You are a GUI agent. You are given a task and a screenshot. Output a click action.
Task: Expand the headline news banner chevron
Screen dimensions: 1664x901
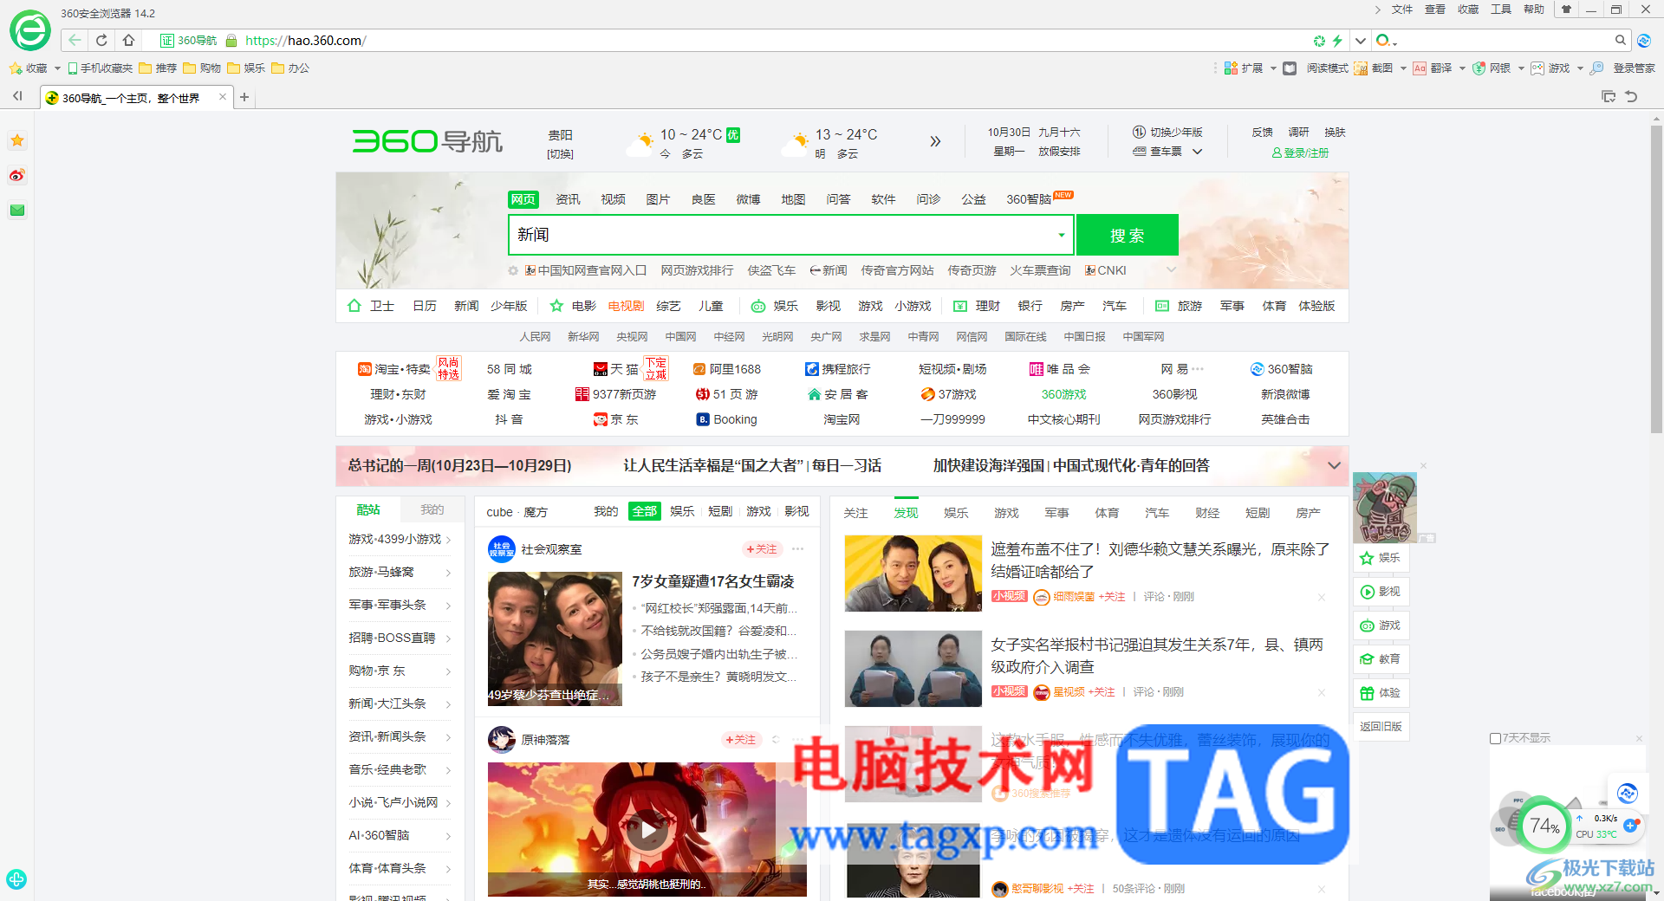pos(1334,465)
